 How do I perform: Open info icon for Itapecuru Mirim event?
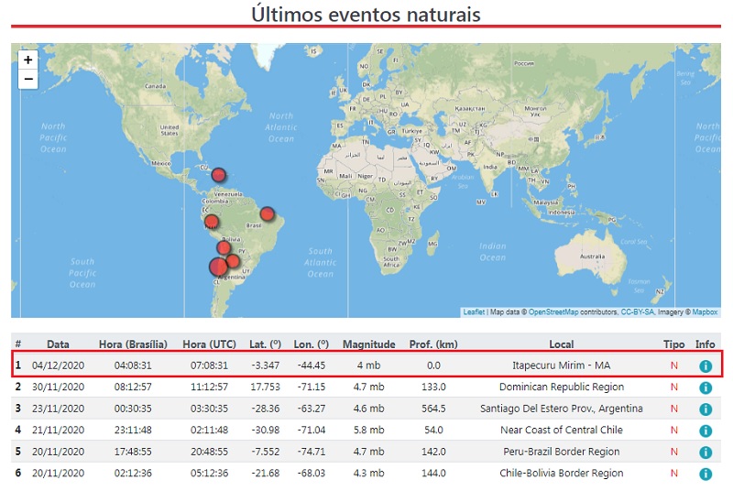tap(705, 366)
